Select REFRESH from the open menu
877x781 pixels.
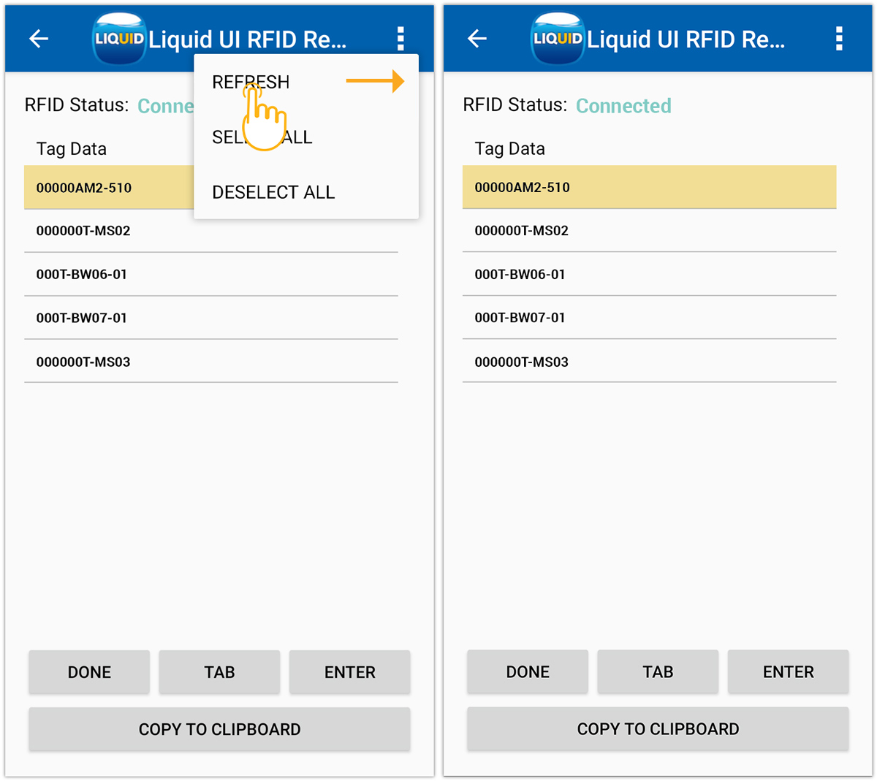[x=249, y=81]
